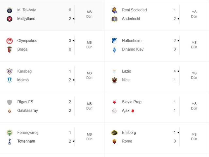Select Ferençvaroş team name
Screen dimensions: 209x157
(28, 133)
